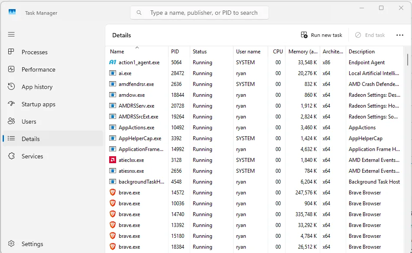Open Settings in the sidebar
This screenshot has width=412, height=253.
coord(52,244)
